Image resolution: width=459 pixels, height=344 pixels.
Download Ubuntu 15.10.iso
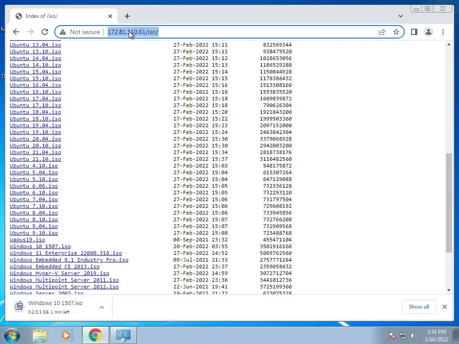[x=35, y=78]
